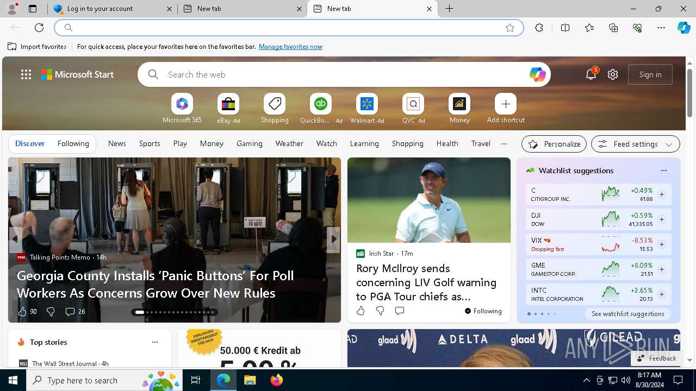Open comments on Rory McIlroy article
Viewport: 696px width, 391px height.
click(x=400, y=311)
